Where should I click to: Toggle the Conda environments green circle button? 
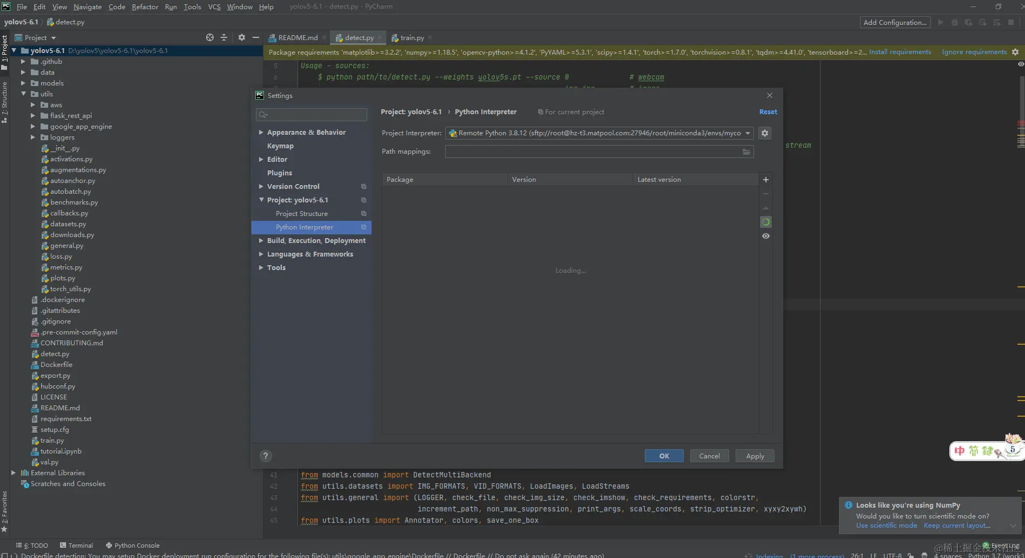tap(765, 222)
